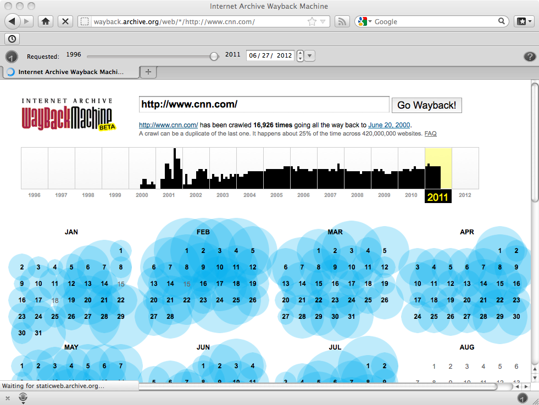The image size is (539, 405).
Task: Stop loading with the X button
Action: coord(65,21)
